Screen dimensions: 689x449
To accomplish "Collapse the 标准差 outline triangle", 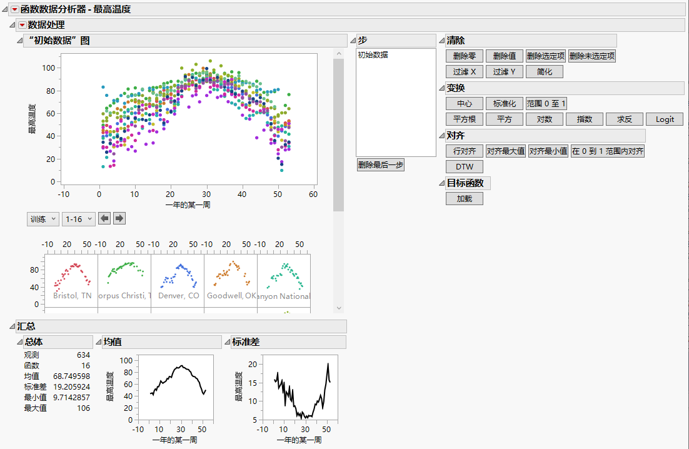I will (x=227, y=342).
